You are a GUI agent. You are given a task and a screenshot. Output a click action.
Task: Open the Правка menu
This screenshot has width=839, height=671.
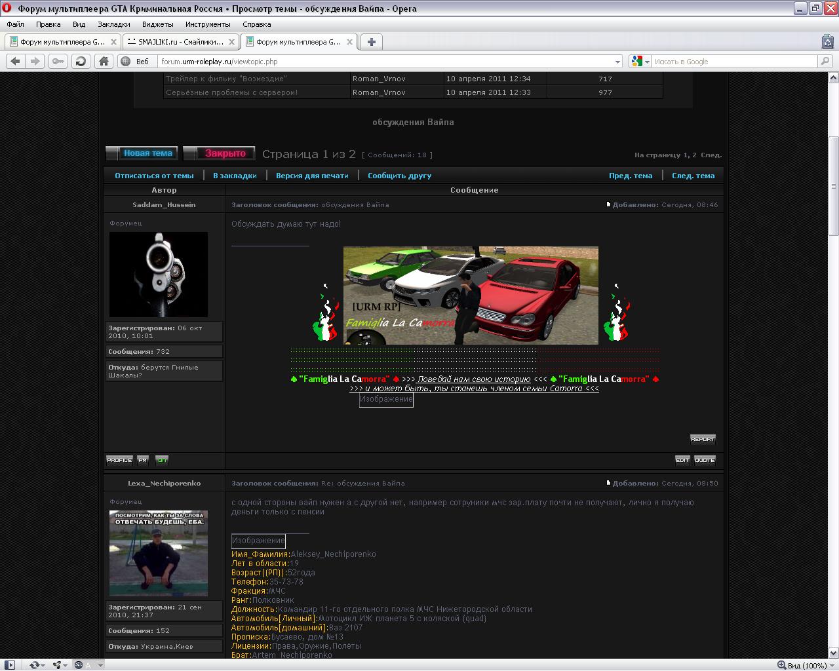pyautogui.click(x=49, y=24)
